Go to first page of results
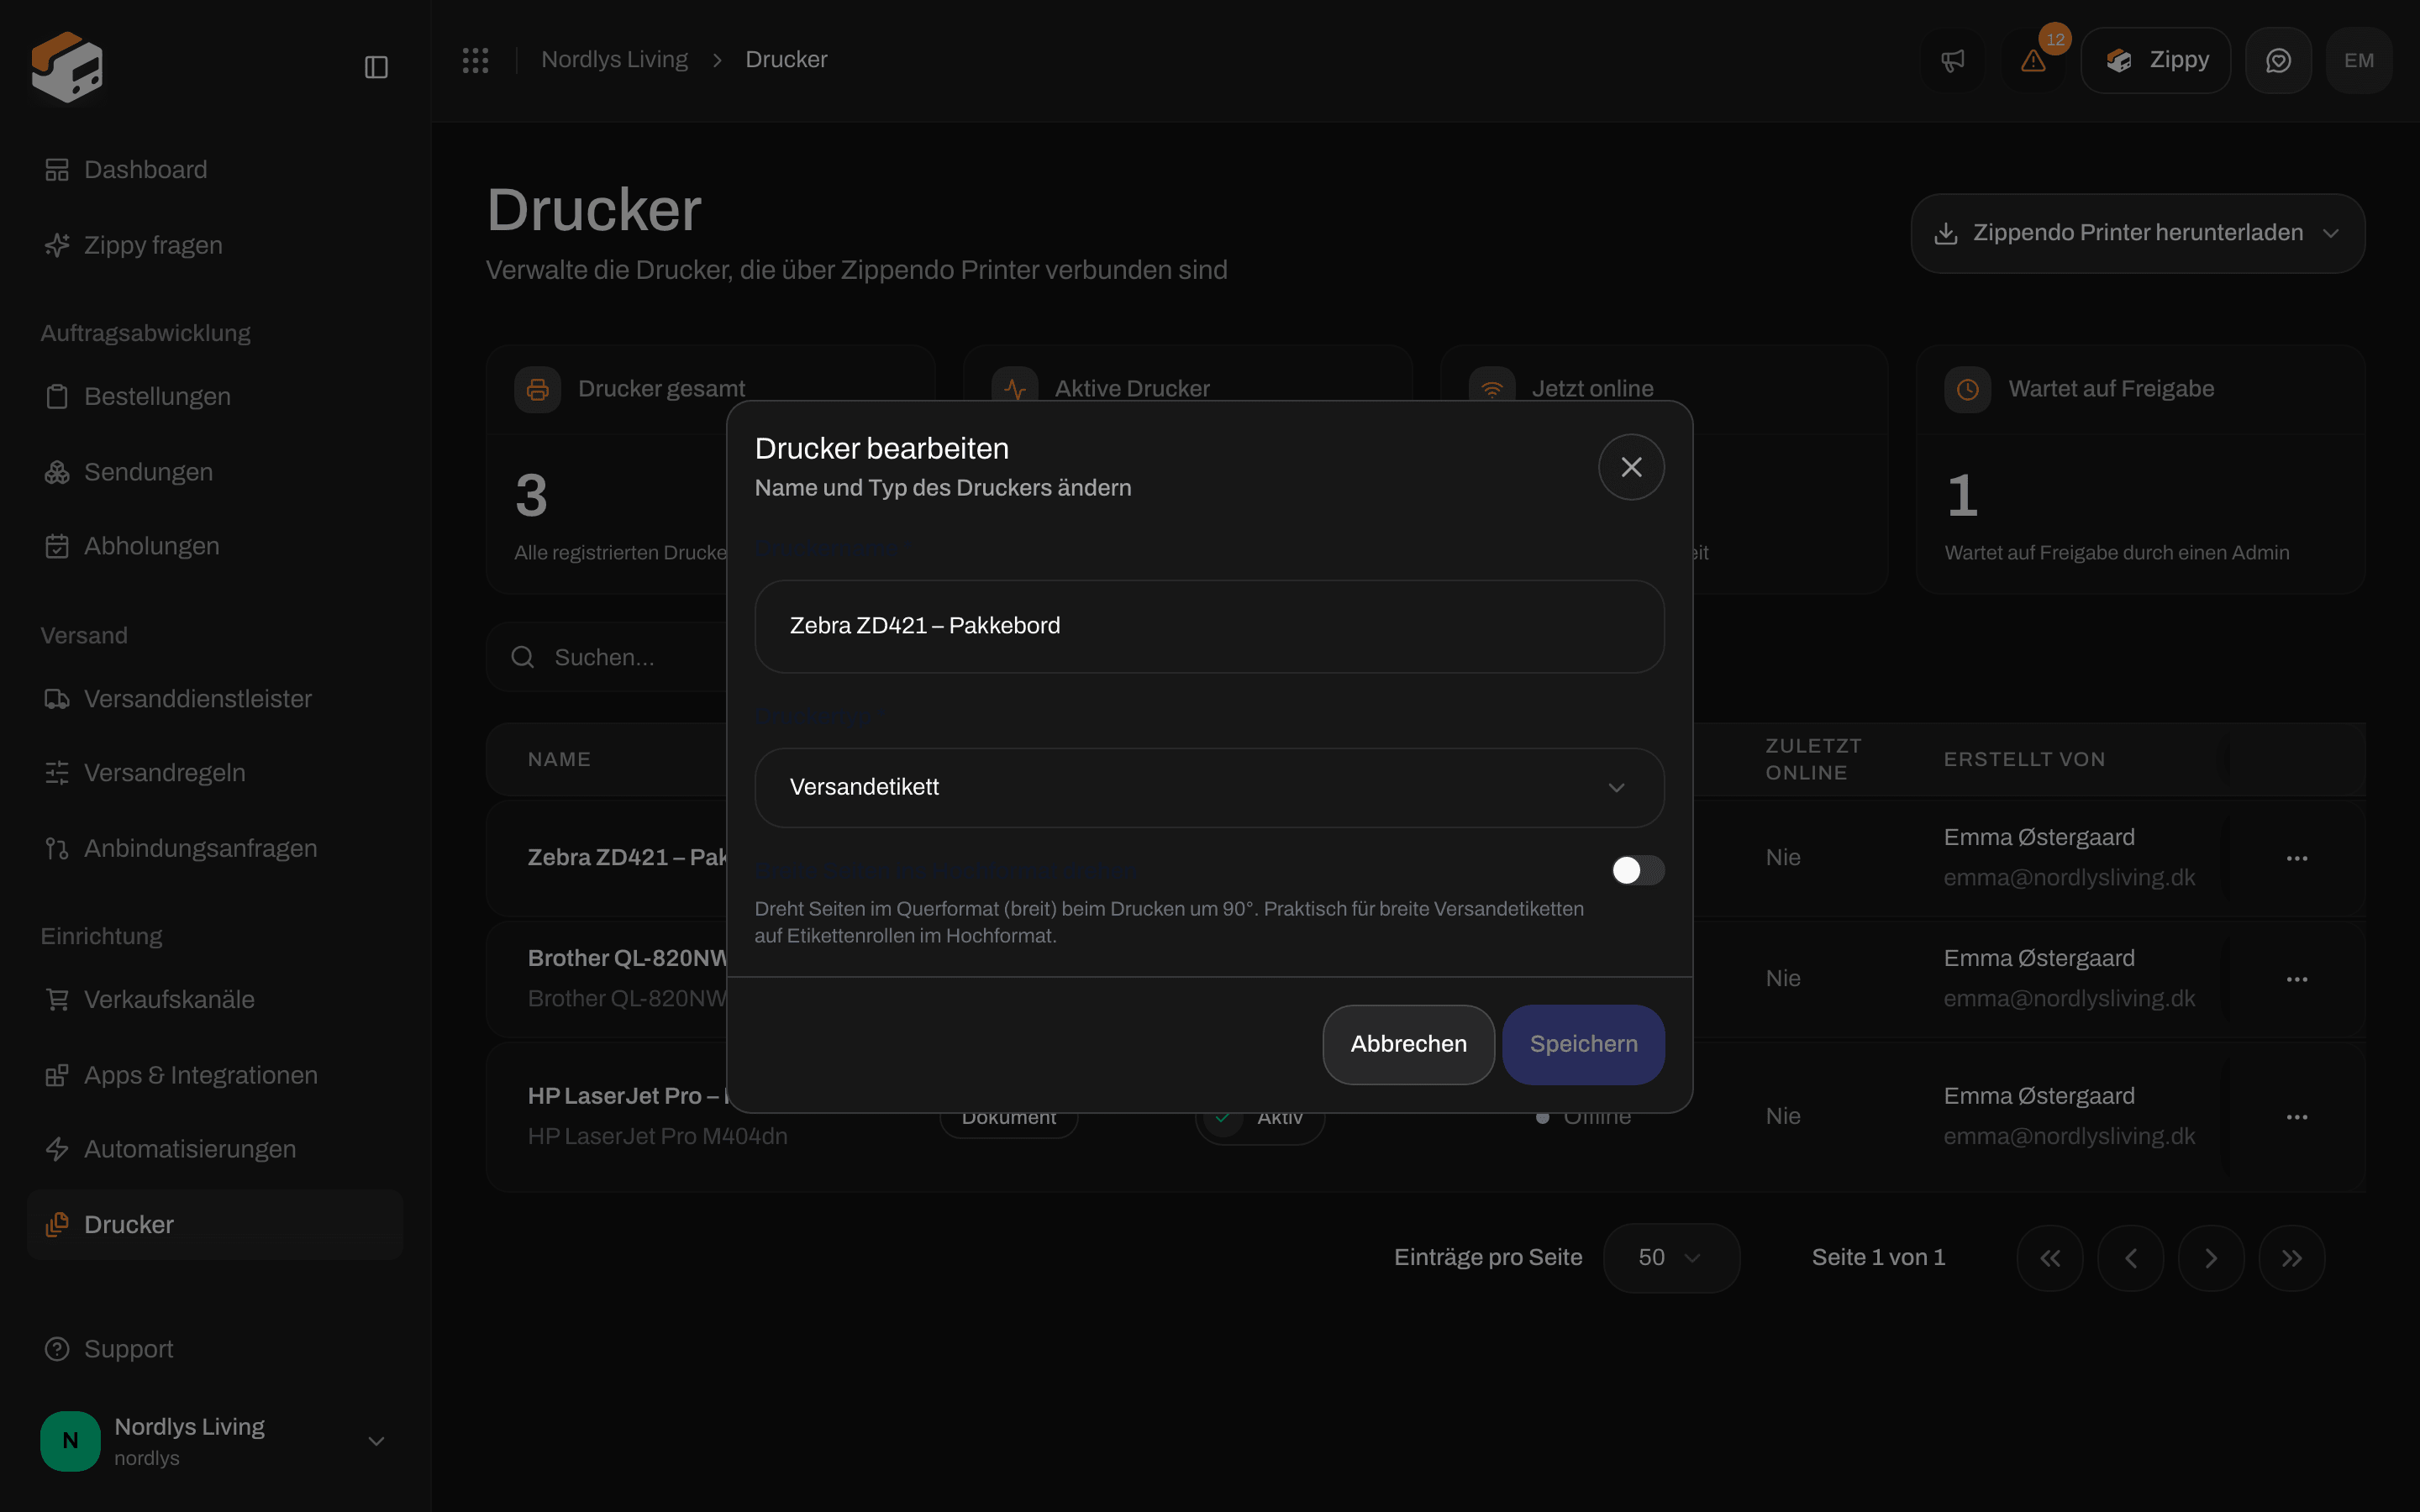 pyautogui.click(x=2049, y=1258)
